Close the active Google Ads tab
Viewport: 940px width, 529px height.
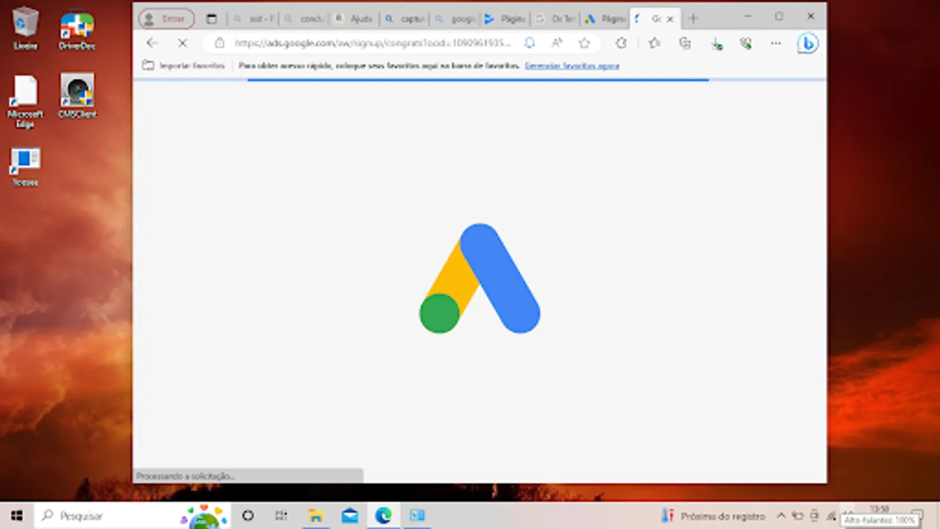(670, 19)
